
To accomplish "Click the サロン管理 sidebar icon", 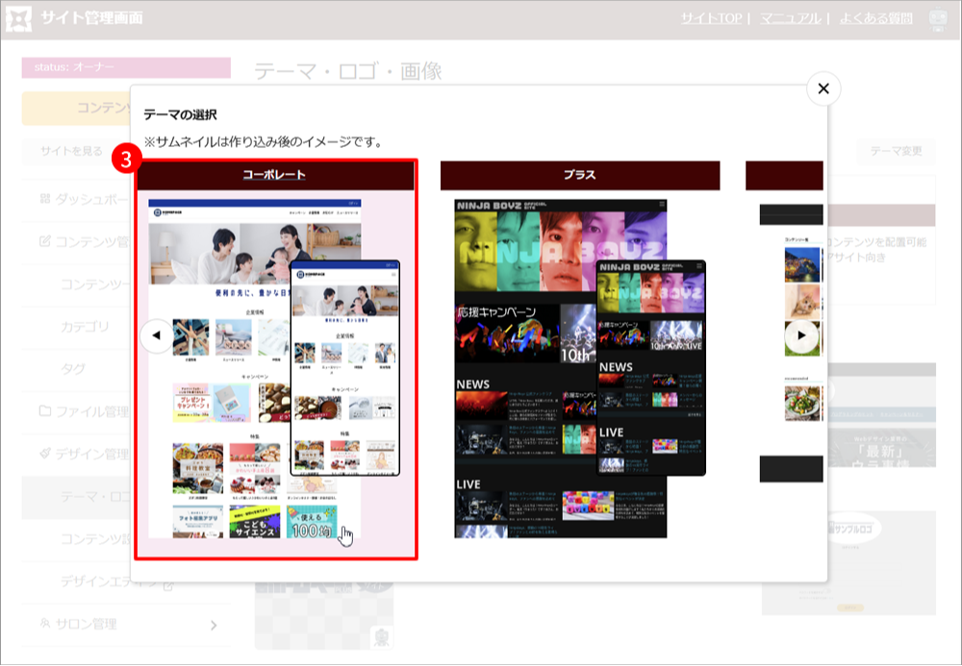I will pos(44,624).
